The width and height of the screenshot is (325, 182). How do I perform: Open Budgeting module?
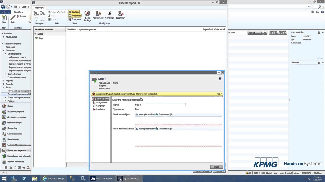tap(12, 128)
